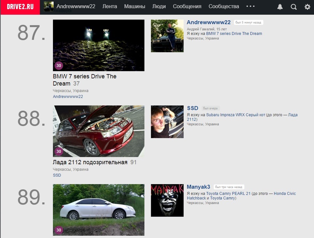The width and height of the screenshot is (314, 238).
Task: Click the purple 30 badge on the Toyota photo
Action: [x=59, y=230]
